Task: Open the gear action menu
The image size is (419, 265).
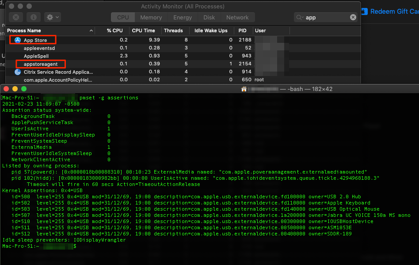Action: (x=53, y=17)
